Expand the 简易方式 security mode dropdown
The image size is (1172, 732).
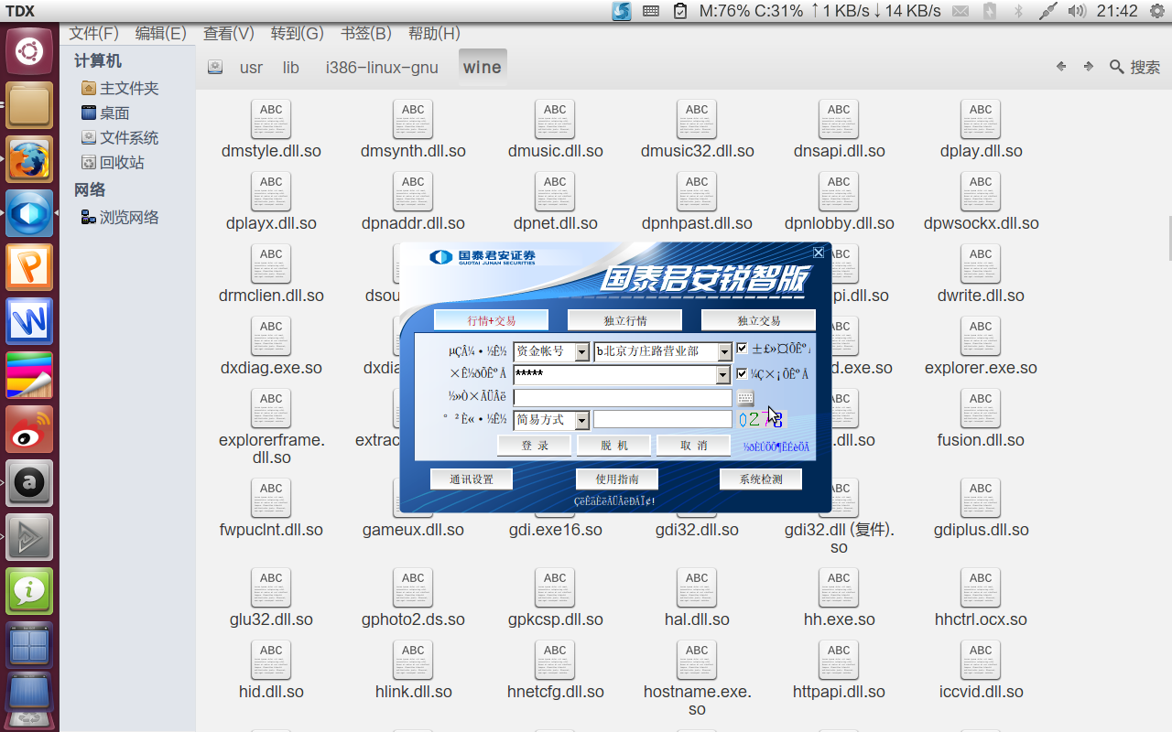pos(581,420)
